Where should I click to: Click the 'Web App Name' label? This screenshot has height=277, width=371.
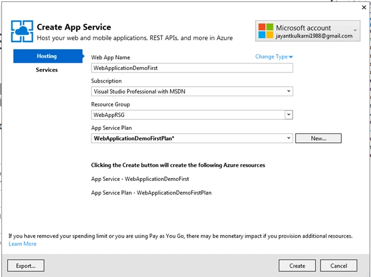(x=111, y=58)
